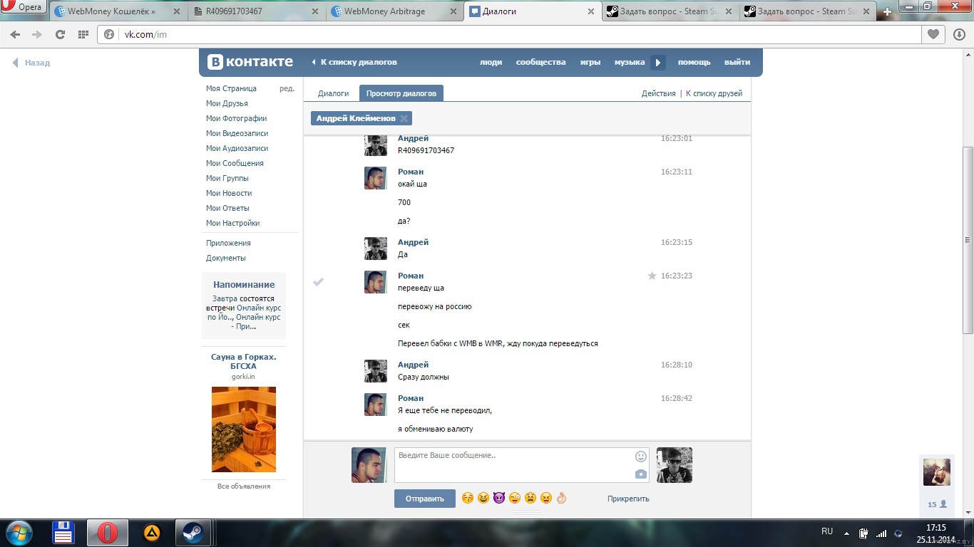Viewport: 974px width, 547px height.
Task: Toggle checkmark beside Роман's переведу ща message
Action: tap(319, 282)
